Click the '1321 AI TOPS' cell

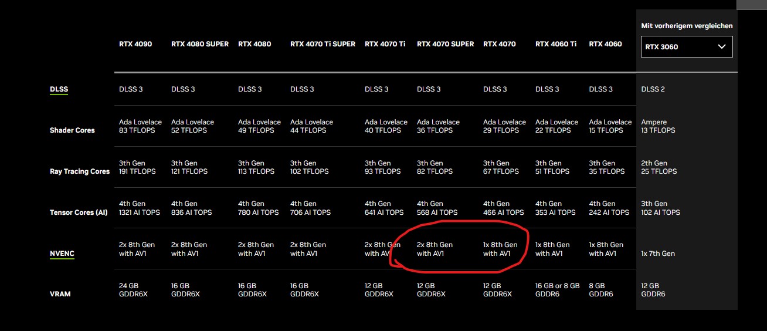pyautogui.click(x=140, y=208)
